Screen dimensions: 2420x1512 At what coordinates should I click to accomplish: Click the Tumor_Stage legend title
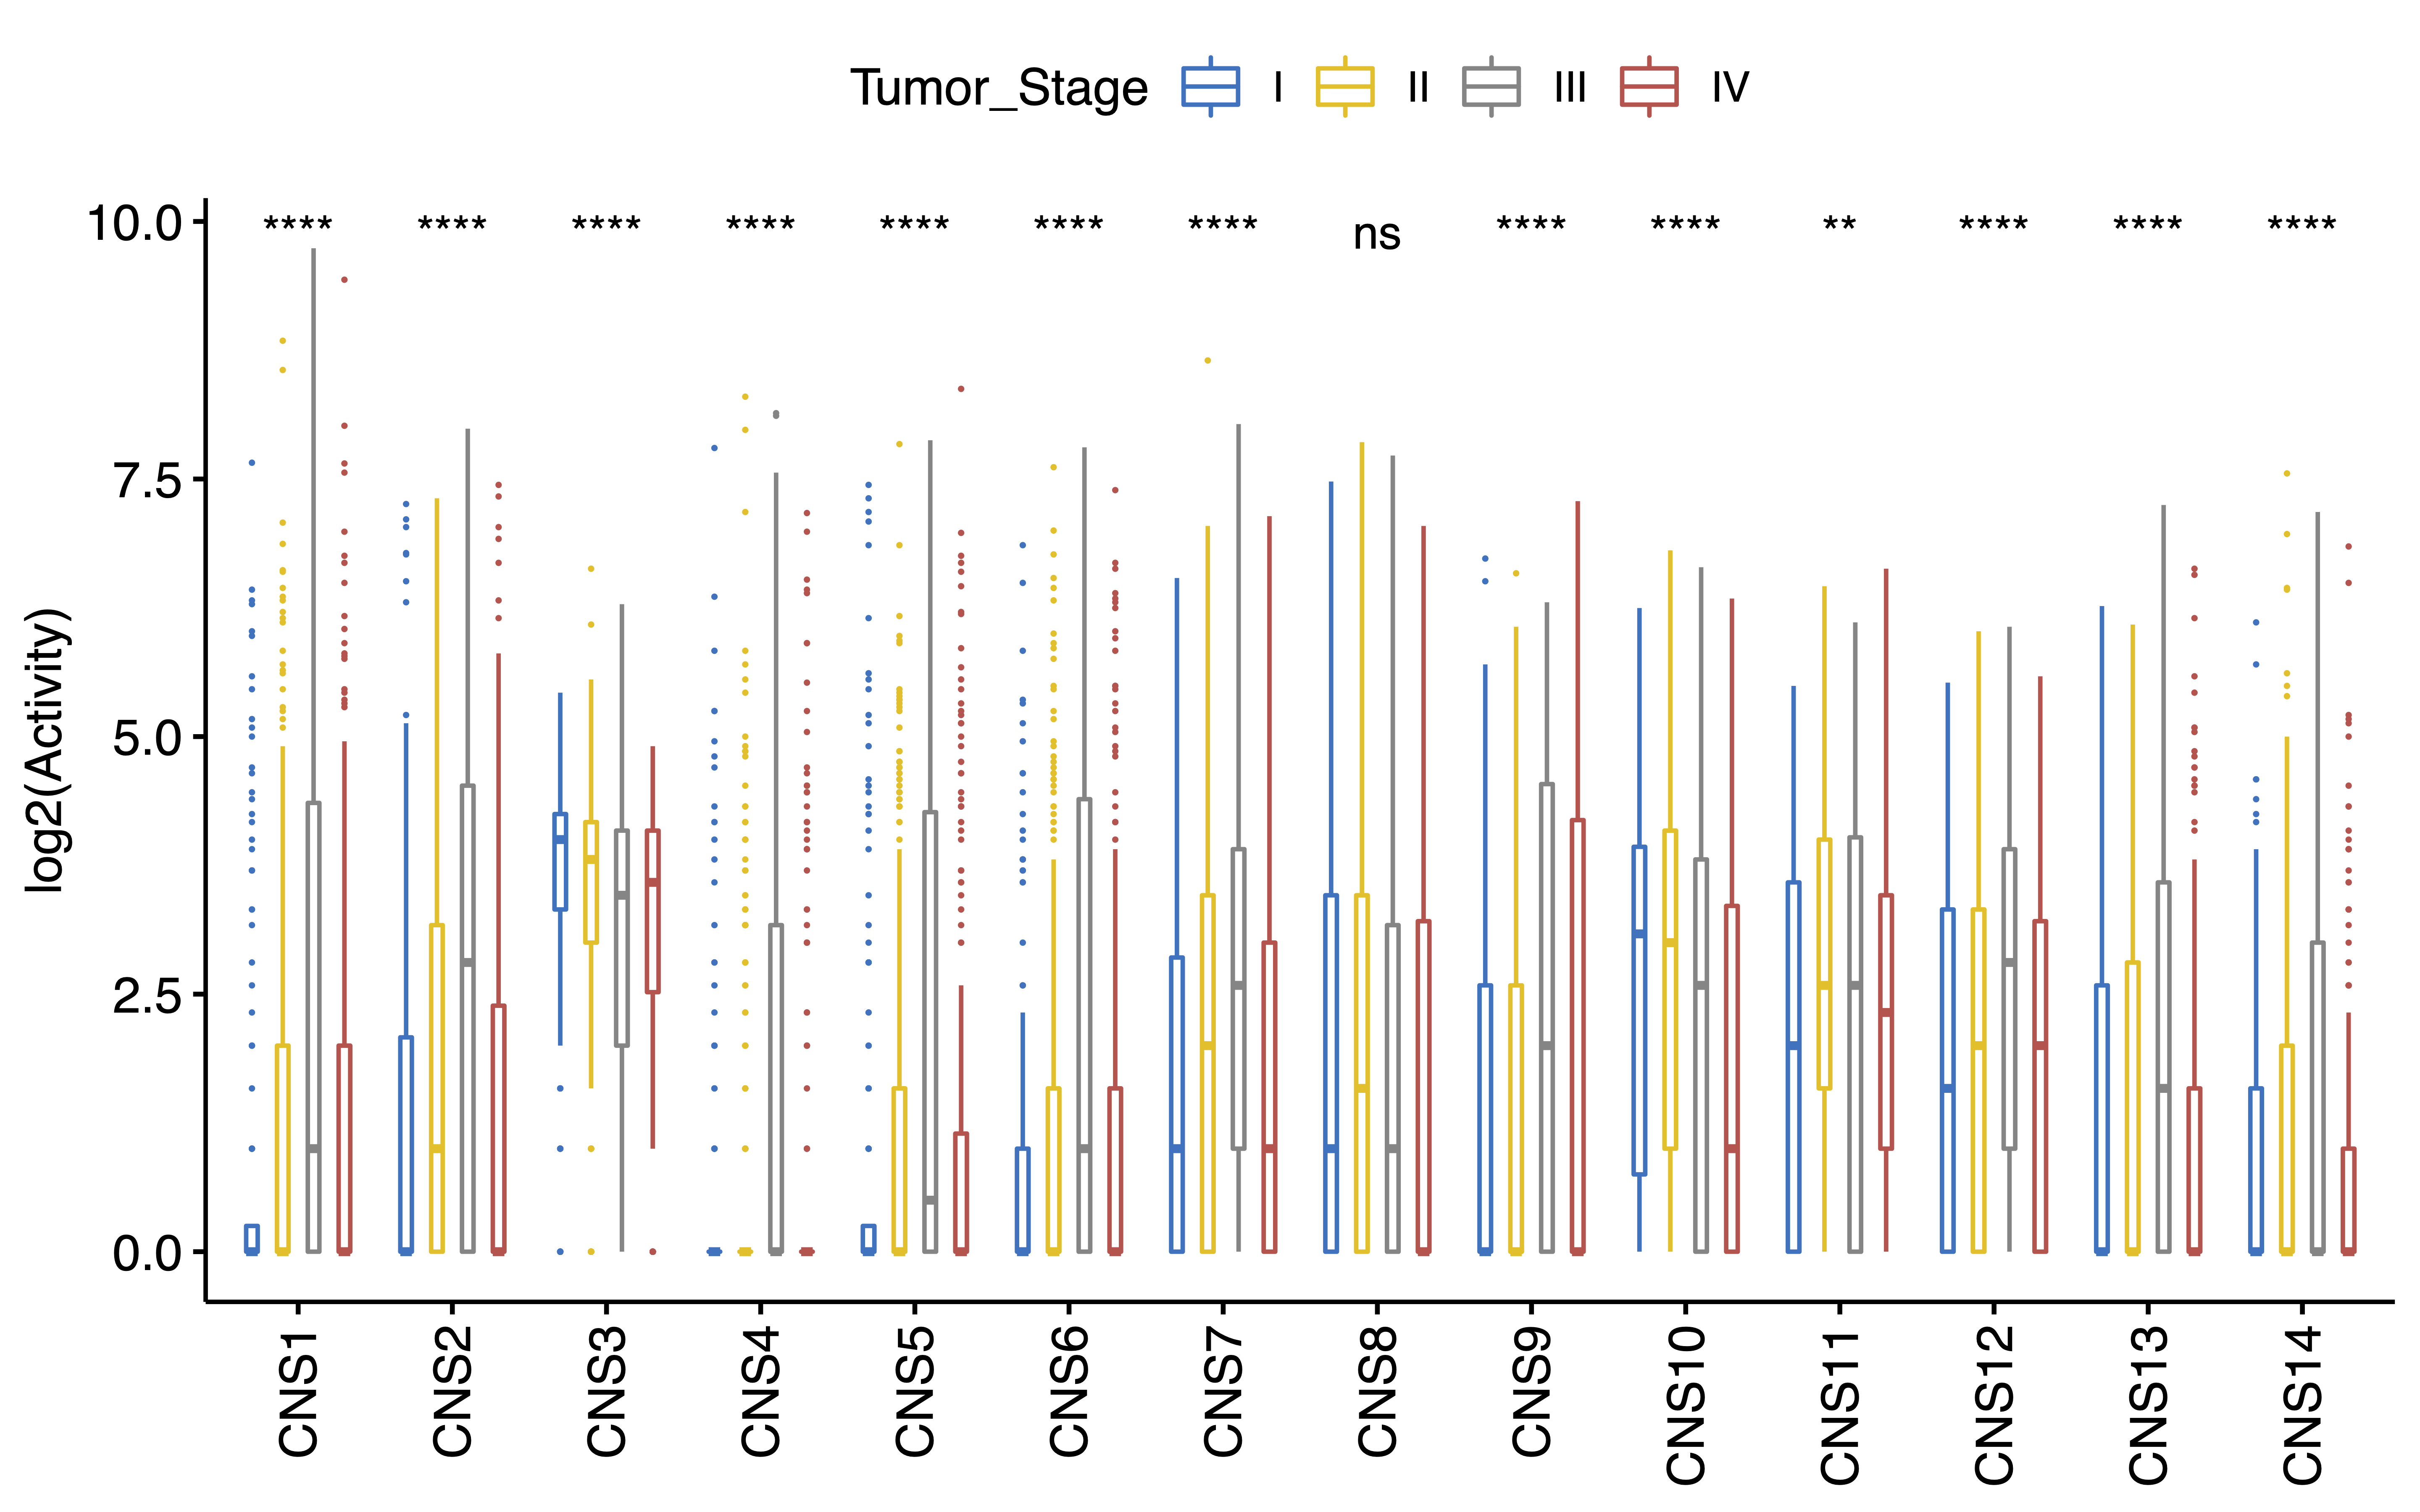pos(999,88)
